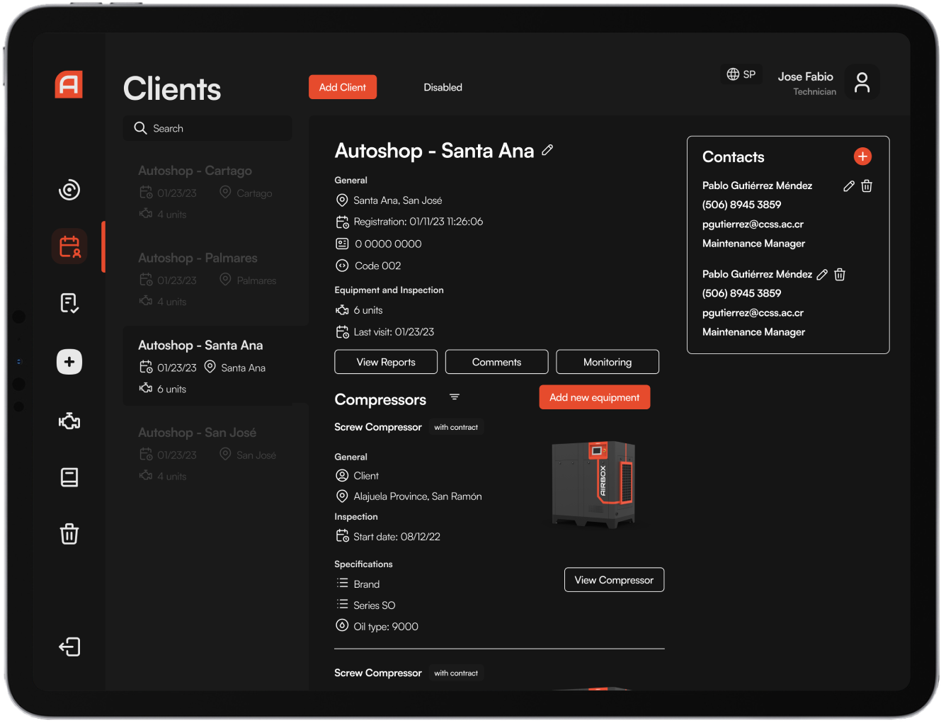This screenshot has height=723, width=941.
Task: Edit the Autoshop - Santa Ana title pencil
Action: (x=547, y=150)
